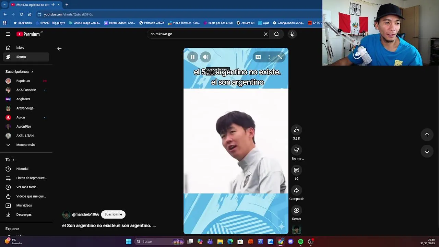The height and width of the screenshot is (247, 439).
Task: Mute the Short's volume speaker icon
Action: (x=205, y=57)
